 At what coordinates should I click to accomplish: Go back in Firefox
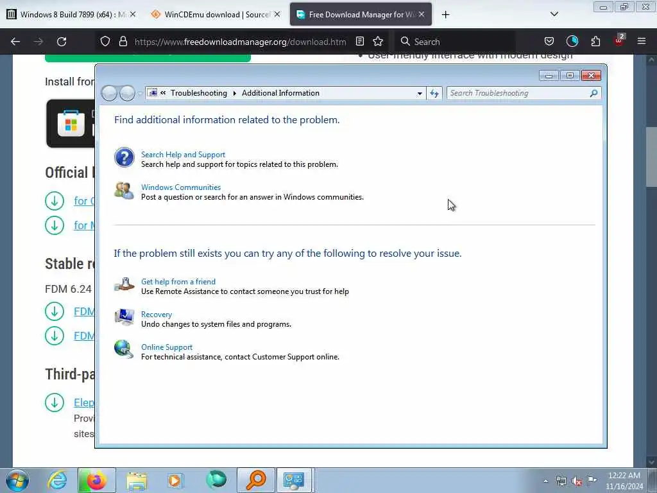click(15, 42)
